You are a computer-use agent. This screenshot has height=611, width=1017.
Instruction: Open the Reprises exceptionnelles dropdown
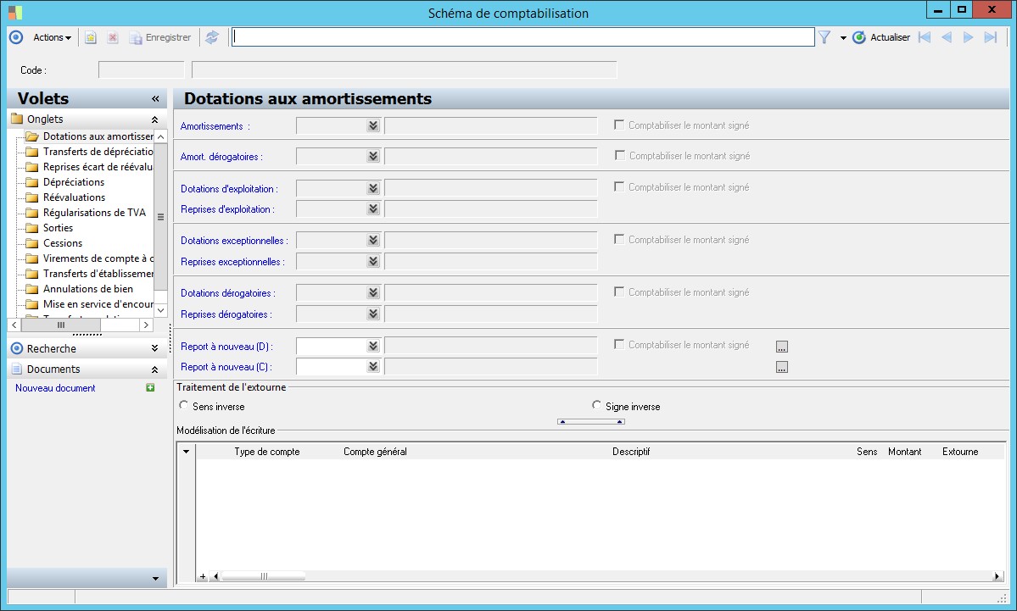[373, 261]
